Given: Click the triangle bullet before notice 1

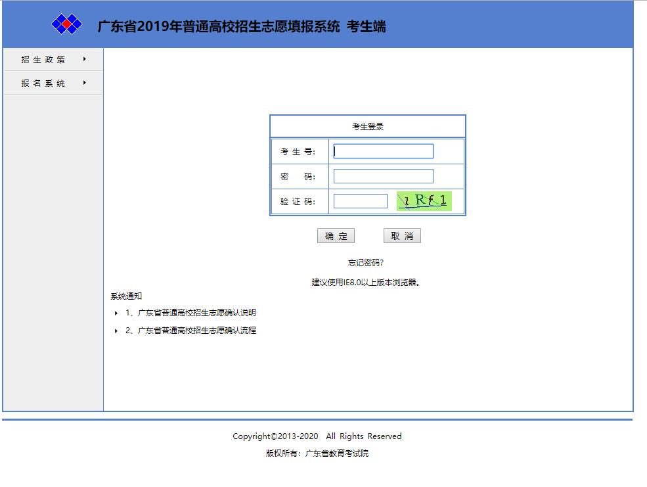Looking at the screenshot, I should pos(116,313).
